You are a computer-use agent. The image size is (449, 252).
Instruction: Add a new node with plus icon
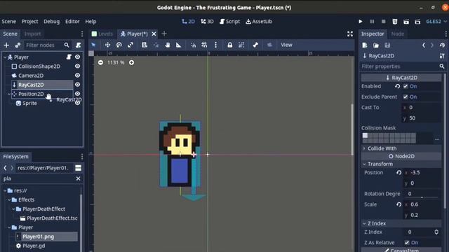point(6,45)
